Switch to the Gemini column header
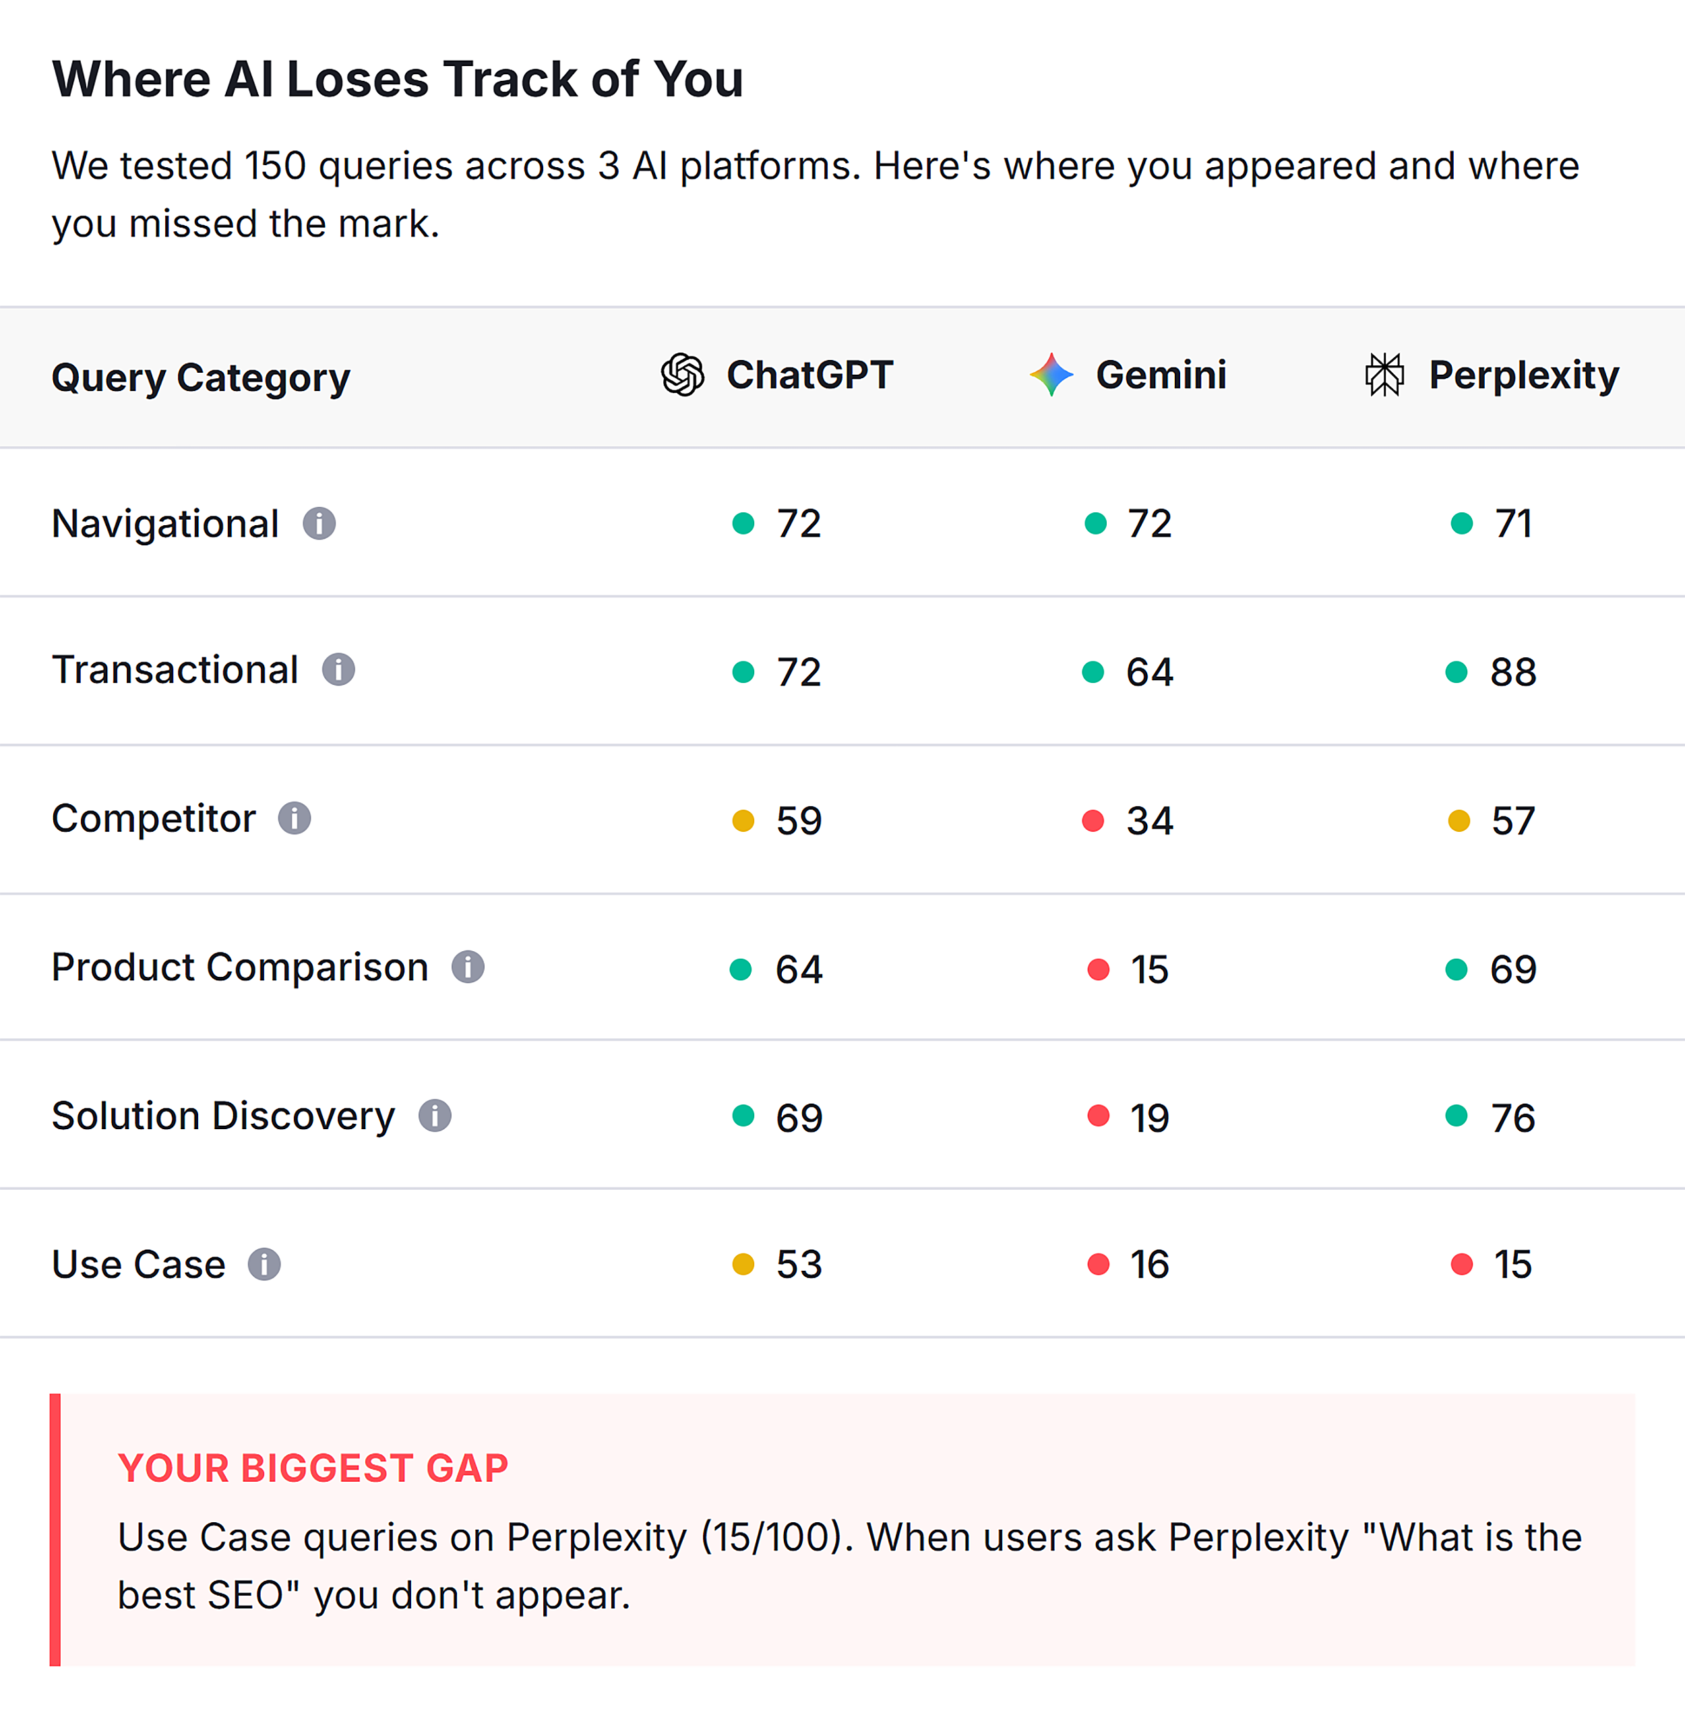Screen dimensions: 1685x1715 1161,374
